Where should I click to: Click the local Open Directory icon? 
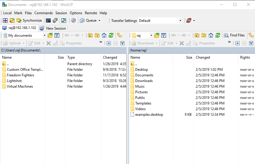pyautogui.click(x=50, y=36)
